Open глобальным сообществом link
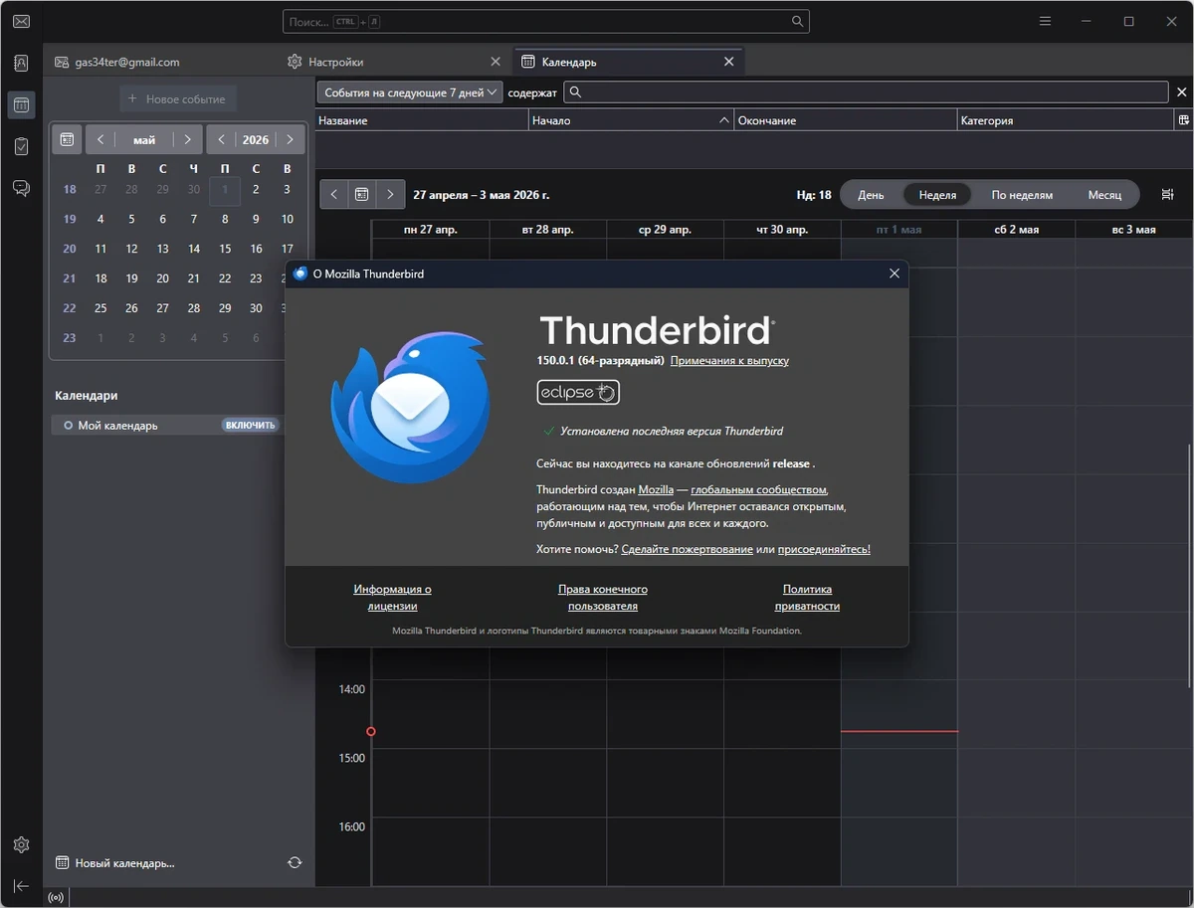Image resolution: width=1194 pixels, height=908 pixels. tap(759, 489)
